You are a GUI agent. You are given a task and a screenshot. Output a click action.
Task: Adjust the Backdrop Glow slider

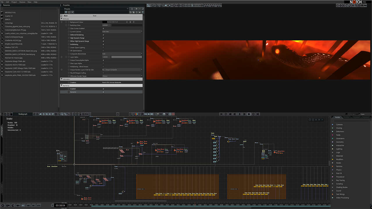127,25
